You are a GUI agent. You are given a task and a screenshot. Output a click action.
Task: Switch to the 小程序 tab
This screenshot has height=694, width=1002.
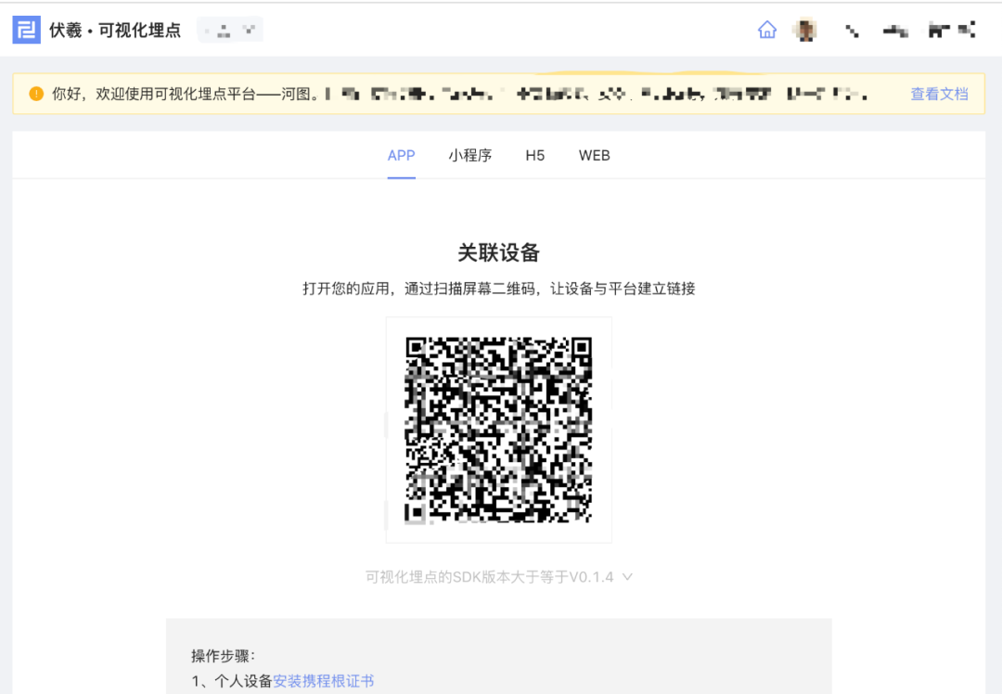click(x=470, y=155)
